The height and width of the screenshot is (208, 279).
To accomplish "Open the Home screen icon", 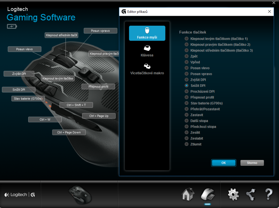I will pos(188,194).
